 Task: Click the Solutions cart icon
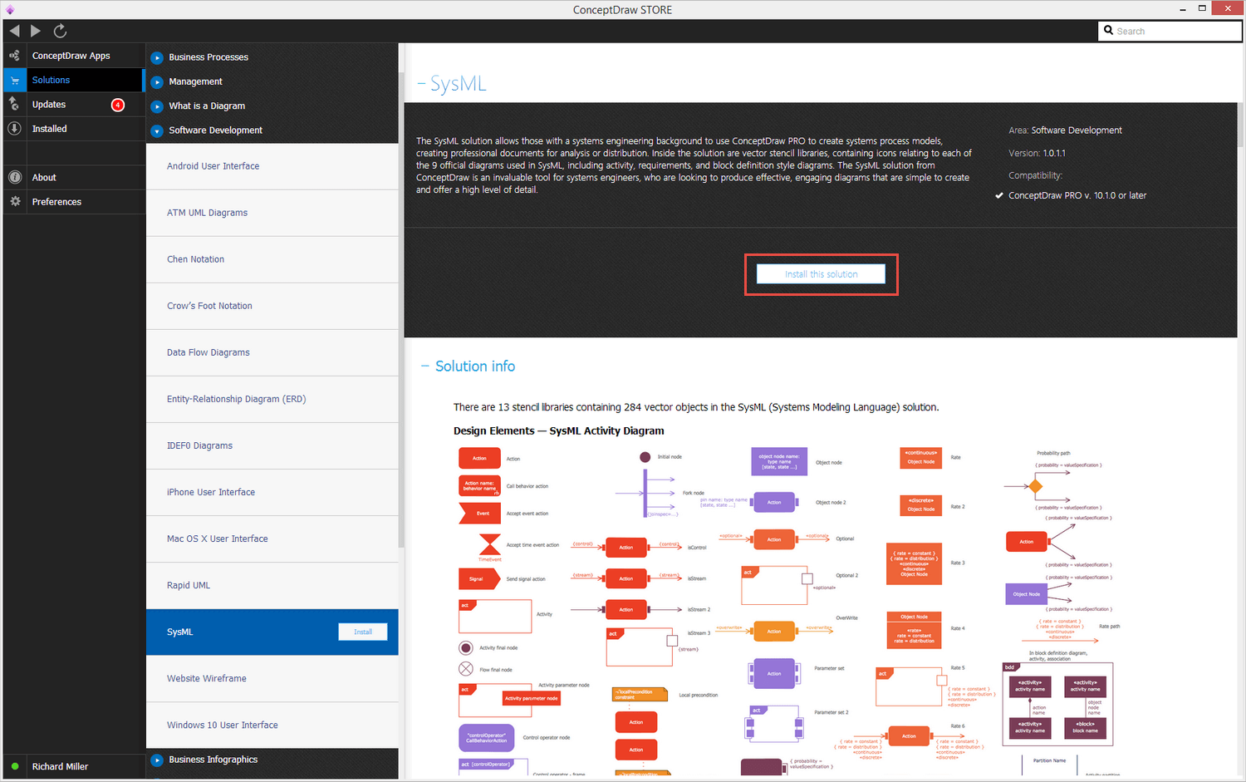click(x=14, y=80)
